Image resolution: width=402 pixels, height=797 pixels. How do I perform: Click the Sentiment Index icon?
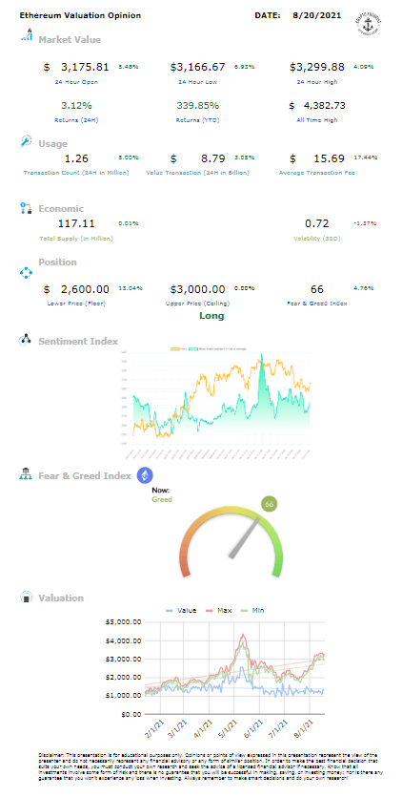tap(26, 340)
